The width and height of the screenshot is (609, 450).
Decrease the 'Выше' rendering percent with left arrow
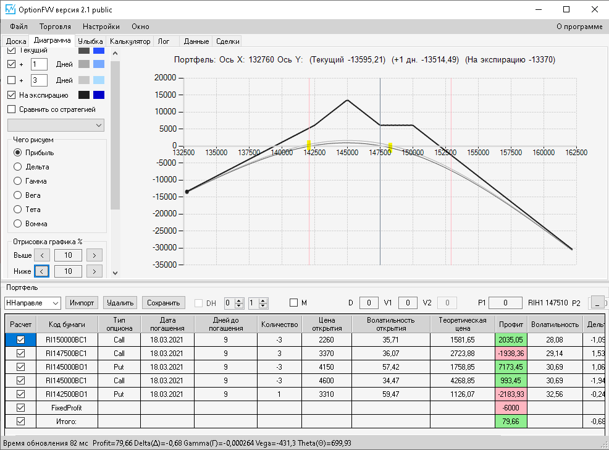click(x=42, y=255)
